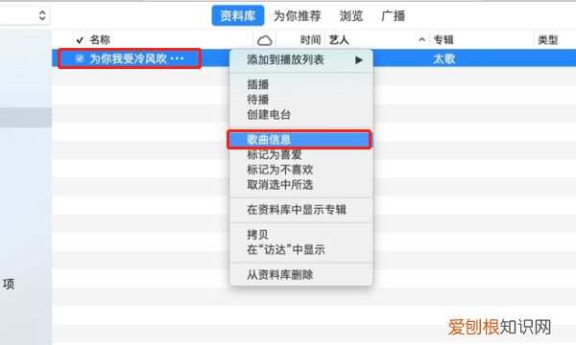Switch to the 资料库 tab
Screen dimensions: 576x345
(x=238, y=15)
